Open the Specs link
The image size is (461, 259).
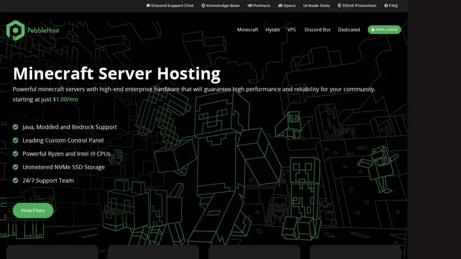(287, 6)
